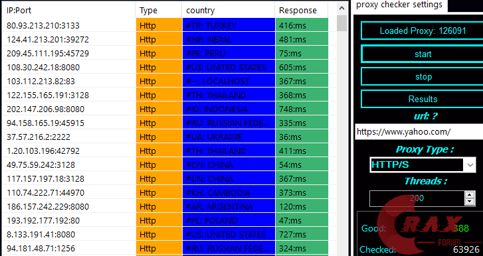The width and height of the screenshot is (483, 256).
Task: Click the 727:ms response cell
Action: click(302, 234)
